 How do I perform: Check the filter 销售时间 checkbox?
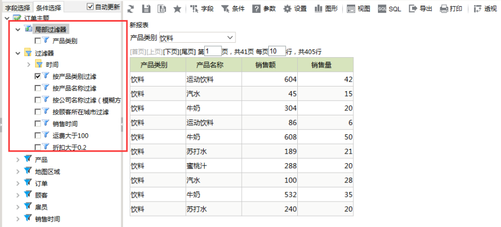click(x=37, y=124)
